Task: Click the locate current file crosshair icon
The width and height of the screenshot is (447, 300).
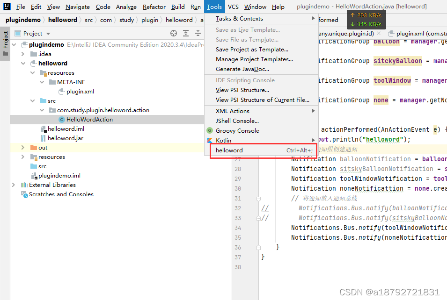Action: click(174, 33)
